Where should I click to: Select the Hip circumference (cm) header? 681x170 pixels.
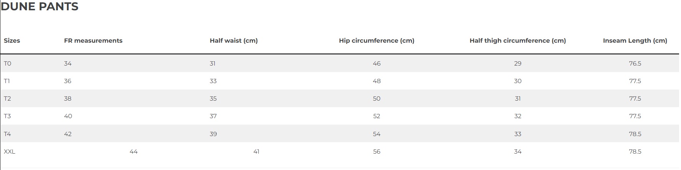tap(377, 40)
